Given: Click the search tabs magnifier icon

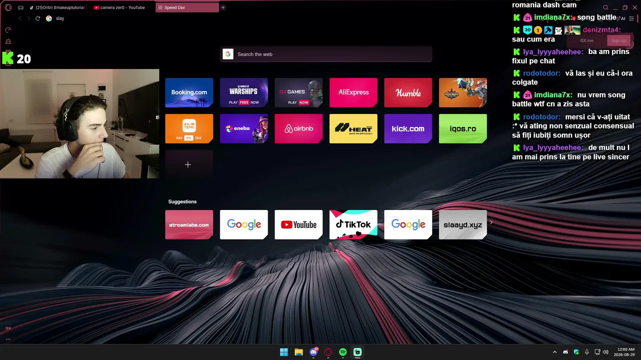Looking at the screenshot, I should click(605, 7).
